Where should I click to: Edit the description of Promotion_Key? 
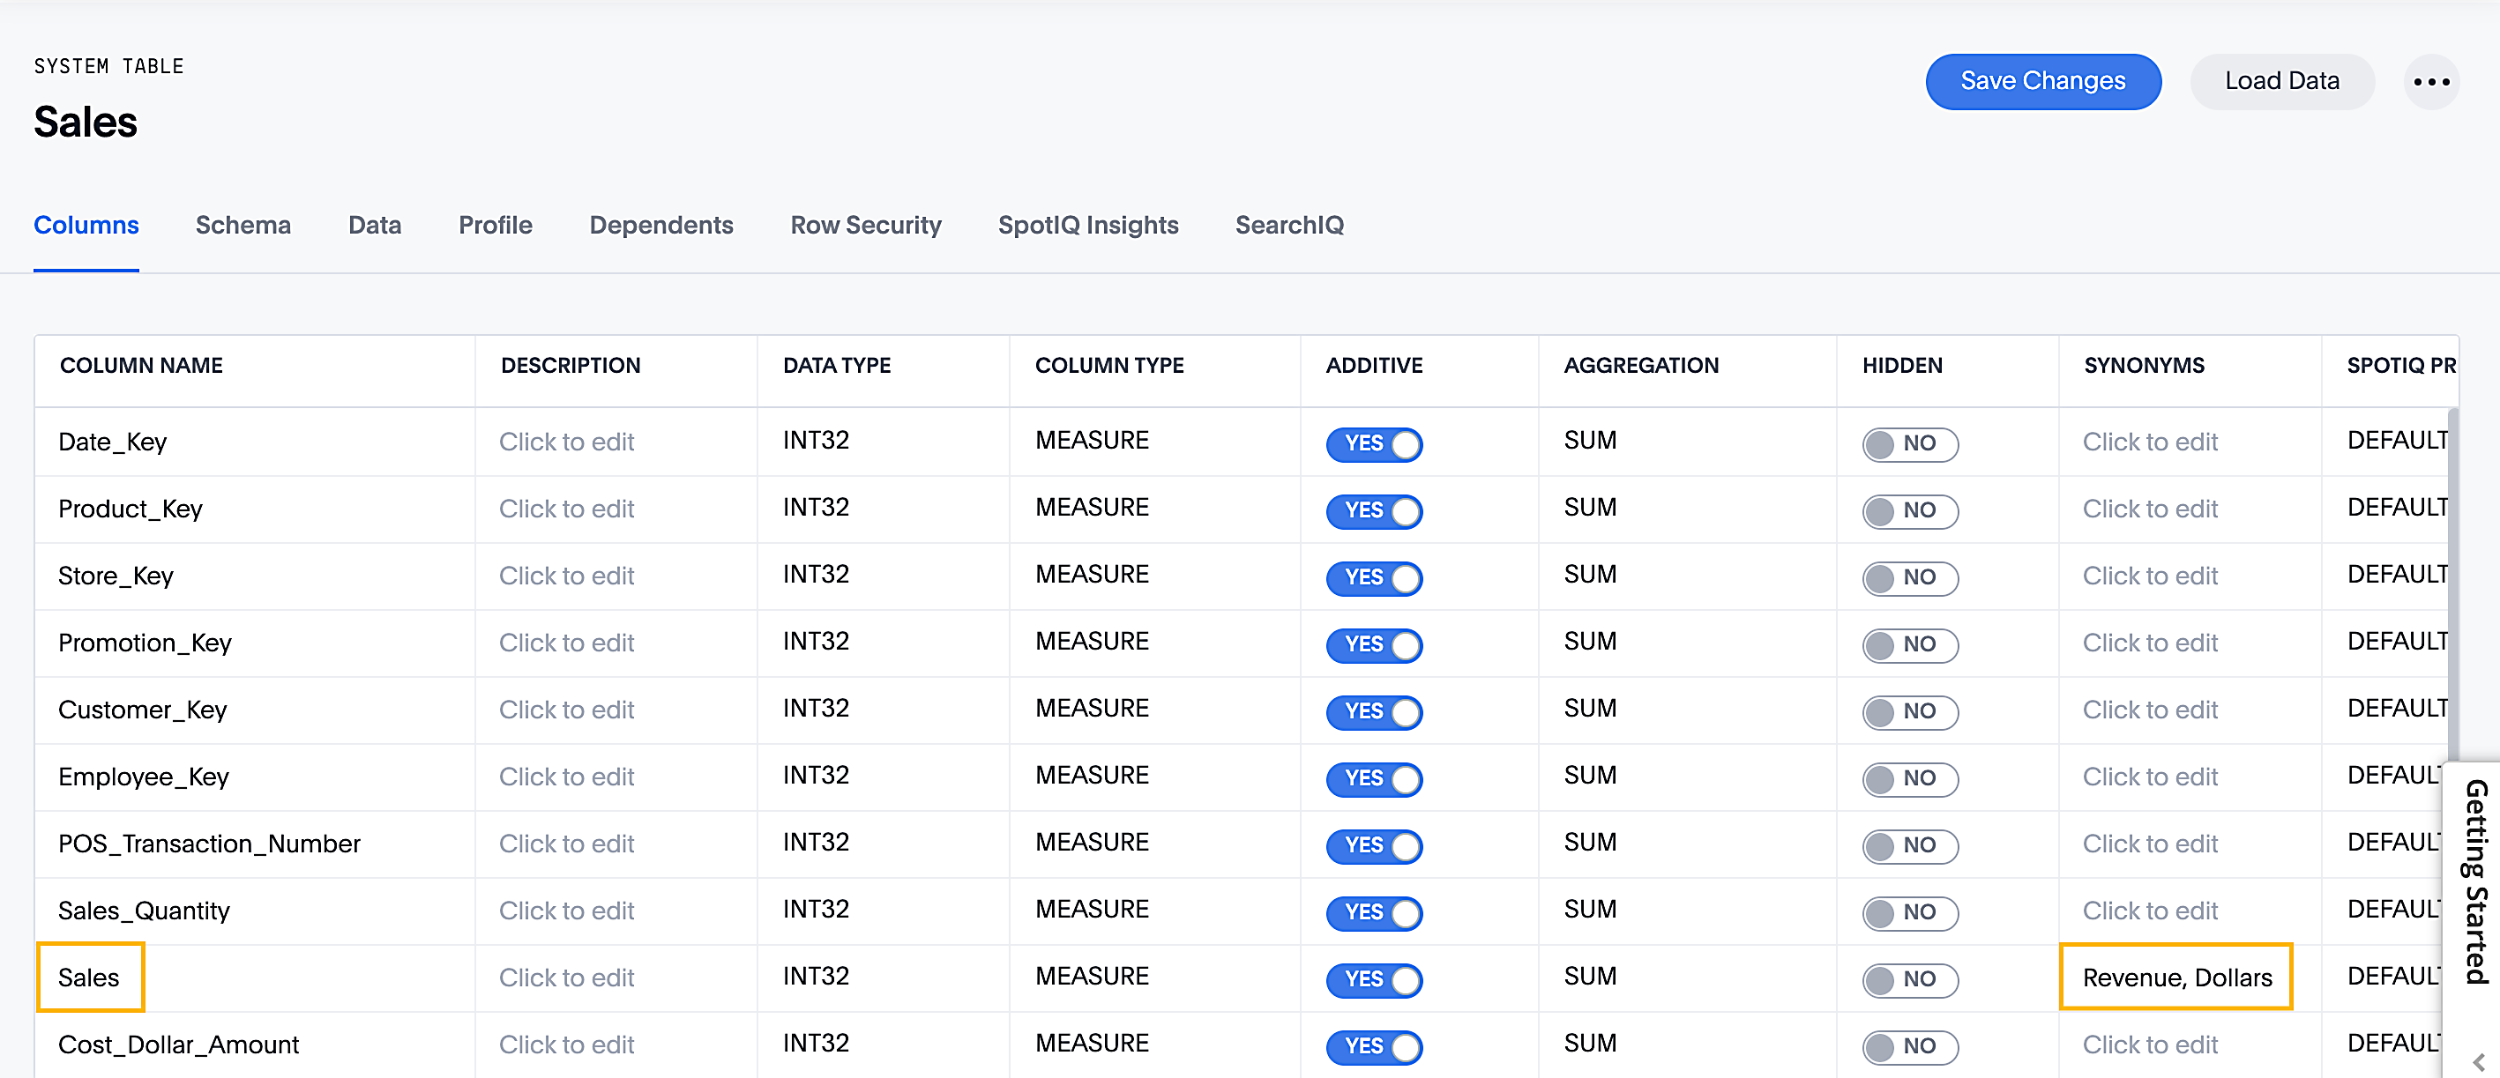tap(568, 643)
